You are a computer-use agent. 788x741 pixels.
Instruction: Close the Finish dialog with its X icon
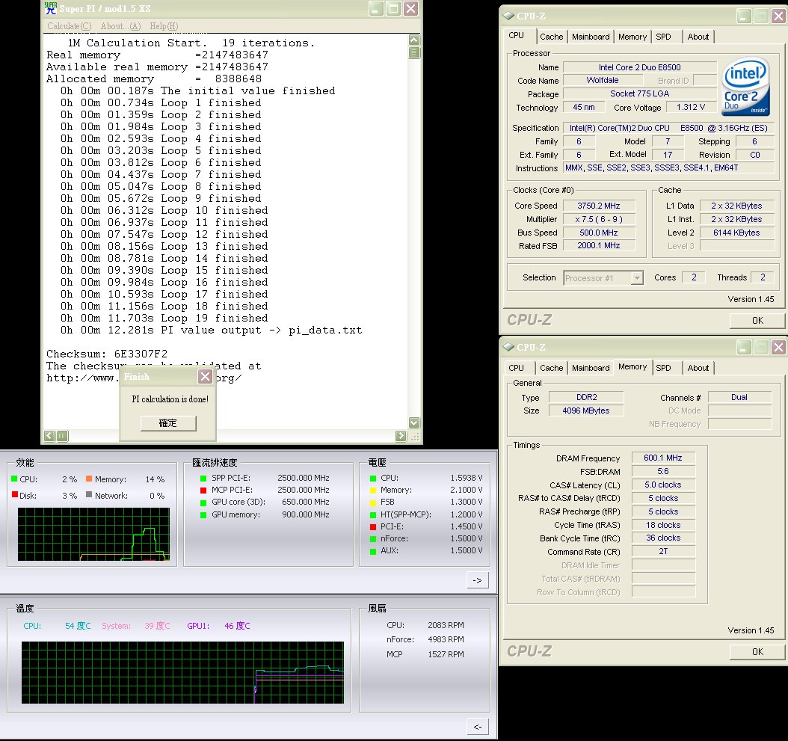[205, 377]
